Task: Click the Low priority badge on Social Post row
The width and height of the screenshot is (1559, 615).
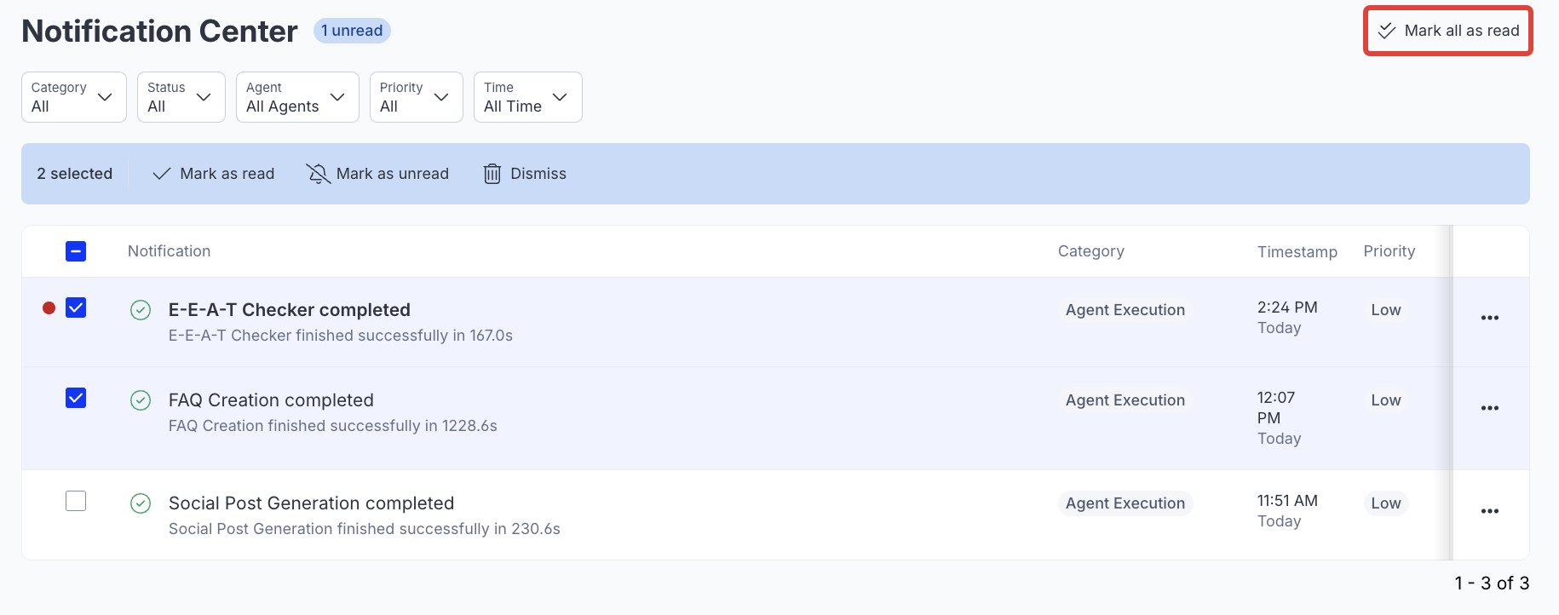Action: click(1386, 503)
